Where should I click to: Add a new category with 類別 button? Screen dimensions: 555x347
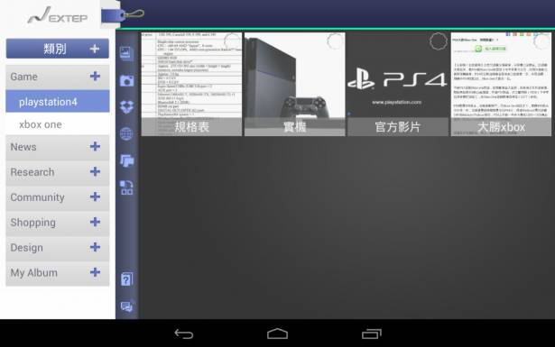(58, 49)
